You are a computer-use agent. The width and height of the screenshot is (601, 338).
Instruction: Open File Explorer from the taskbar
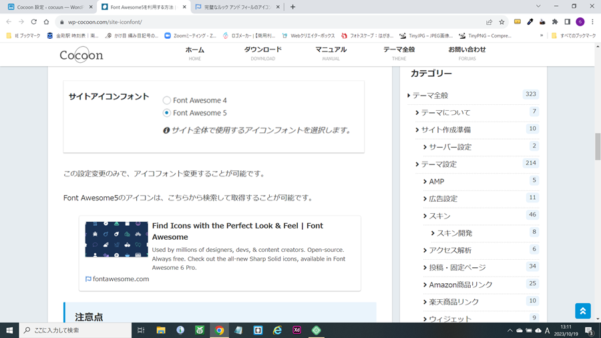coord(161,330)
